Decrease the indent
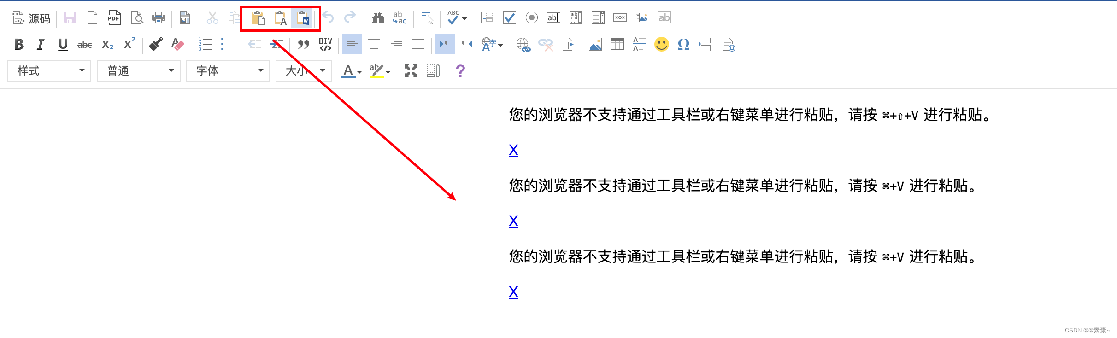 pos(254,44)
